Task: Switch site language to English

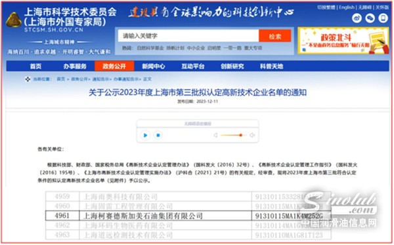Action: click(x=347, y=7)
